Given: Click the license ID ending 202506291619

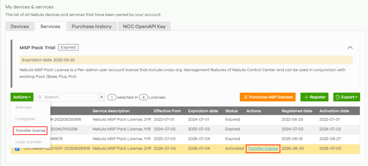Looking at the screenshot, I should (x=57, y=149).
